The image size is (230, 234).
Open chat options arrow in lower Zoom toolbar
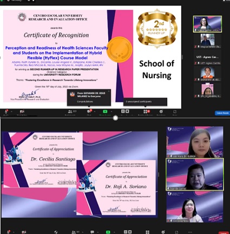click(97, 232)
